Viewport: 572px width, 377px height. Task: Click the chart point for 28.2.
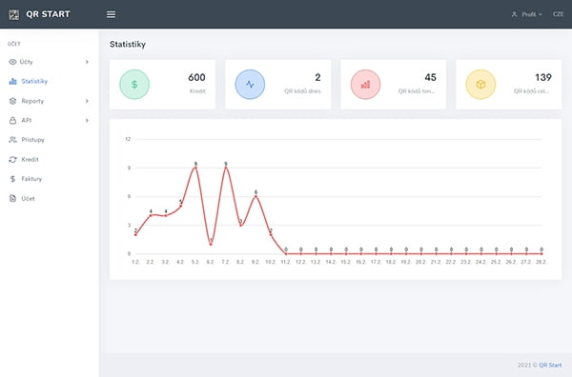click(x=541, y=253)
